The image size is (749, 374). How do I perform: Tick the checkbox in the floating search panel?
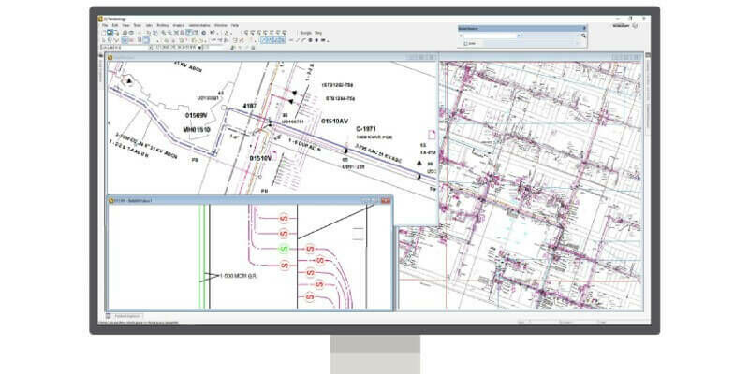coord(465,43)
